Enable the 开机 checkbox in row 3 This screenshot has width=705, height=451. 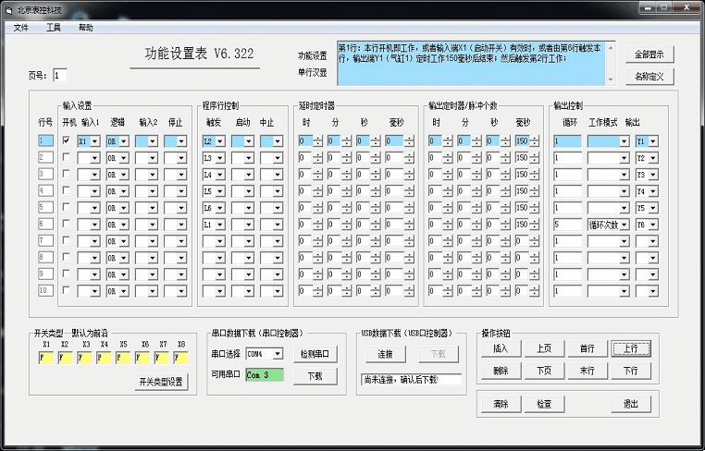coord(67,174)
